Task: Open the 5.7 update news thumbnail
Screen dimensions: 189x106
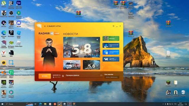Action: click(72, 65)
